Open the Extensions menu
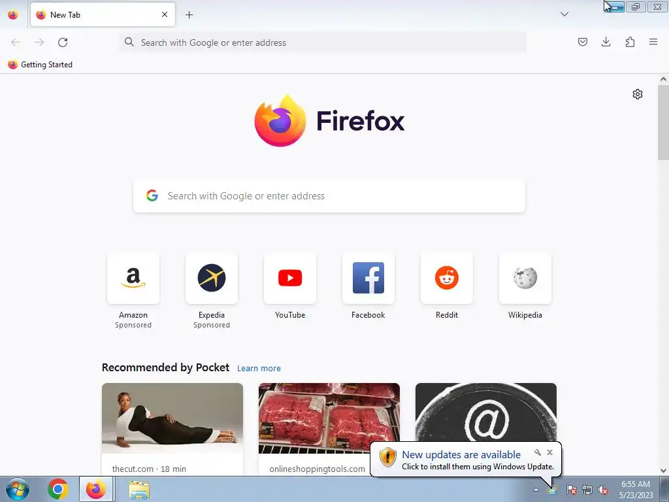Image resolution: width=669 pixels, height=502 pixels. click(x=630, y=42)
